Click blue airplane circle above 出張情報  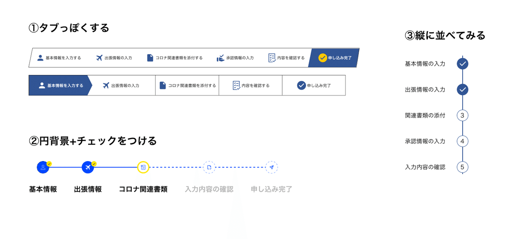[x=88, y=167]
